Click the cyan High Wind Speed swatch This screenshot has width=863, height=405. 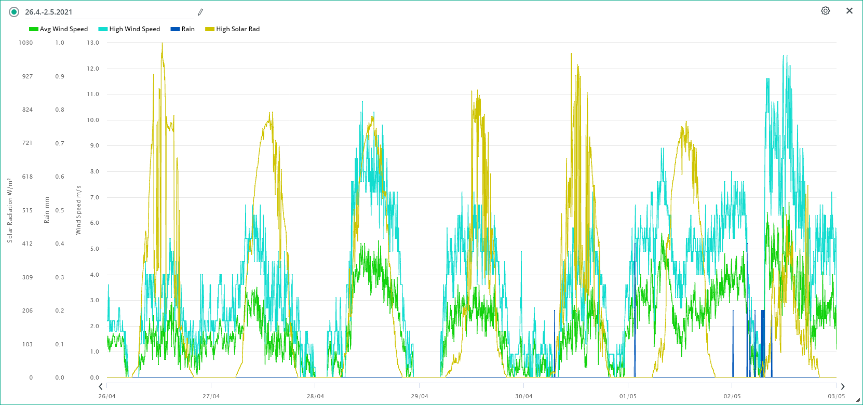point(103,29)
